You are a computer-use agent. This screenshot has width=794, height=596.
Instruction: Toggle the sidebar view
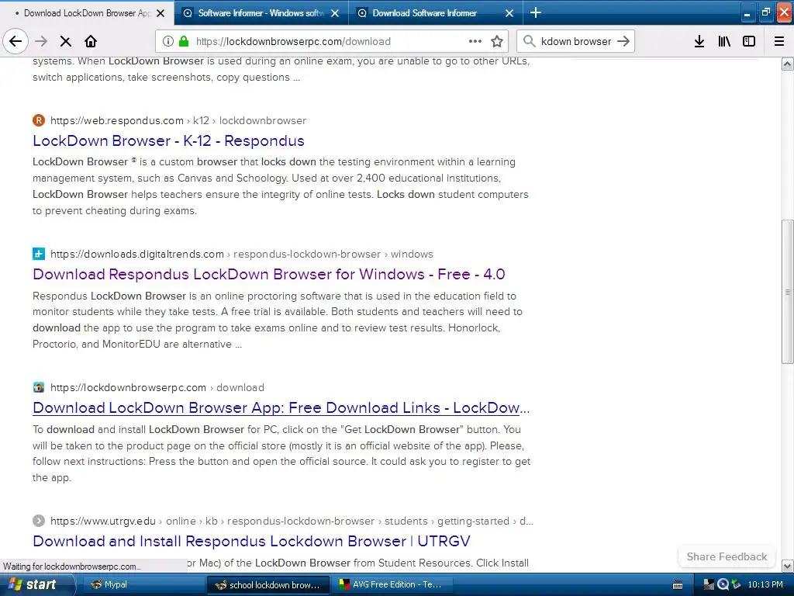749,42
